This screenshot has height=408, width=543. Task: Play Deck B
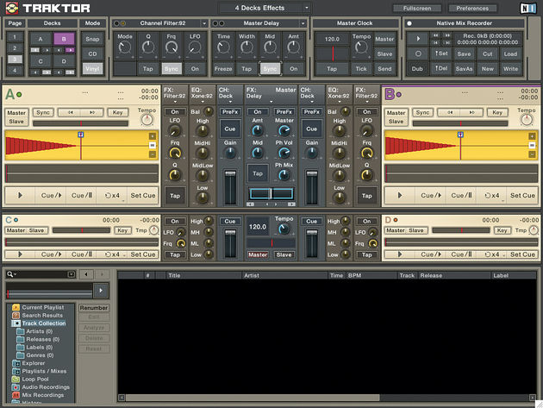[400, 196]
